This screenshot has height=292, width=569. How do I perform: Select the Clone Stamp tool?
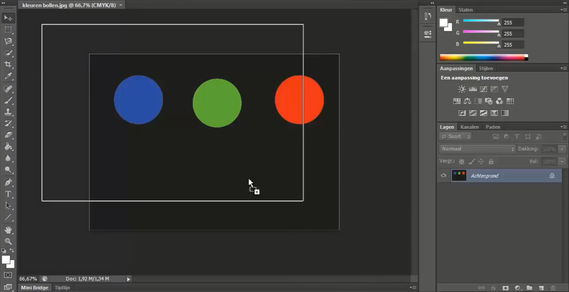point(8,112)
